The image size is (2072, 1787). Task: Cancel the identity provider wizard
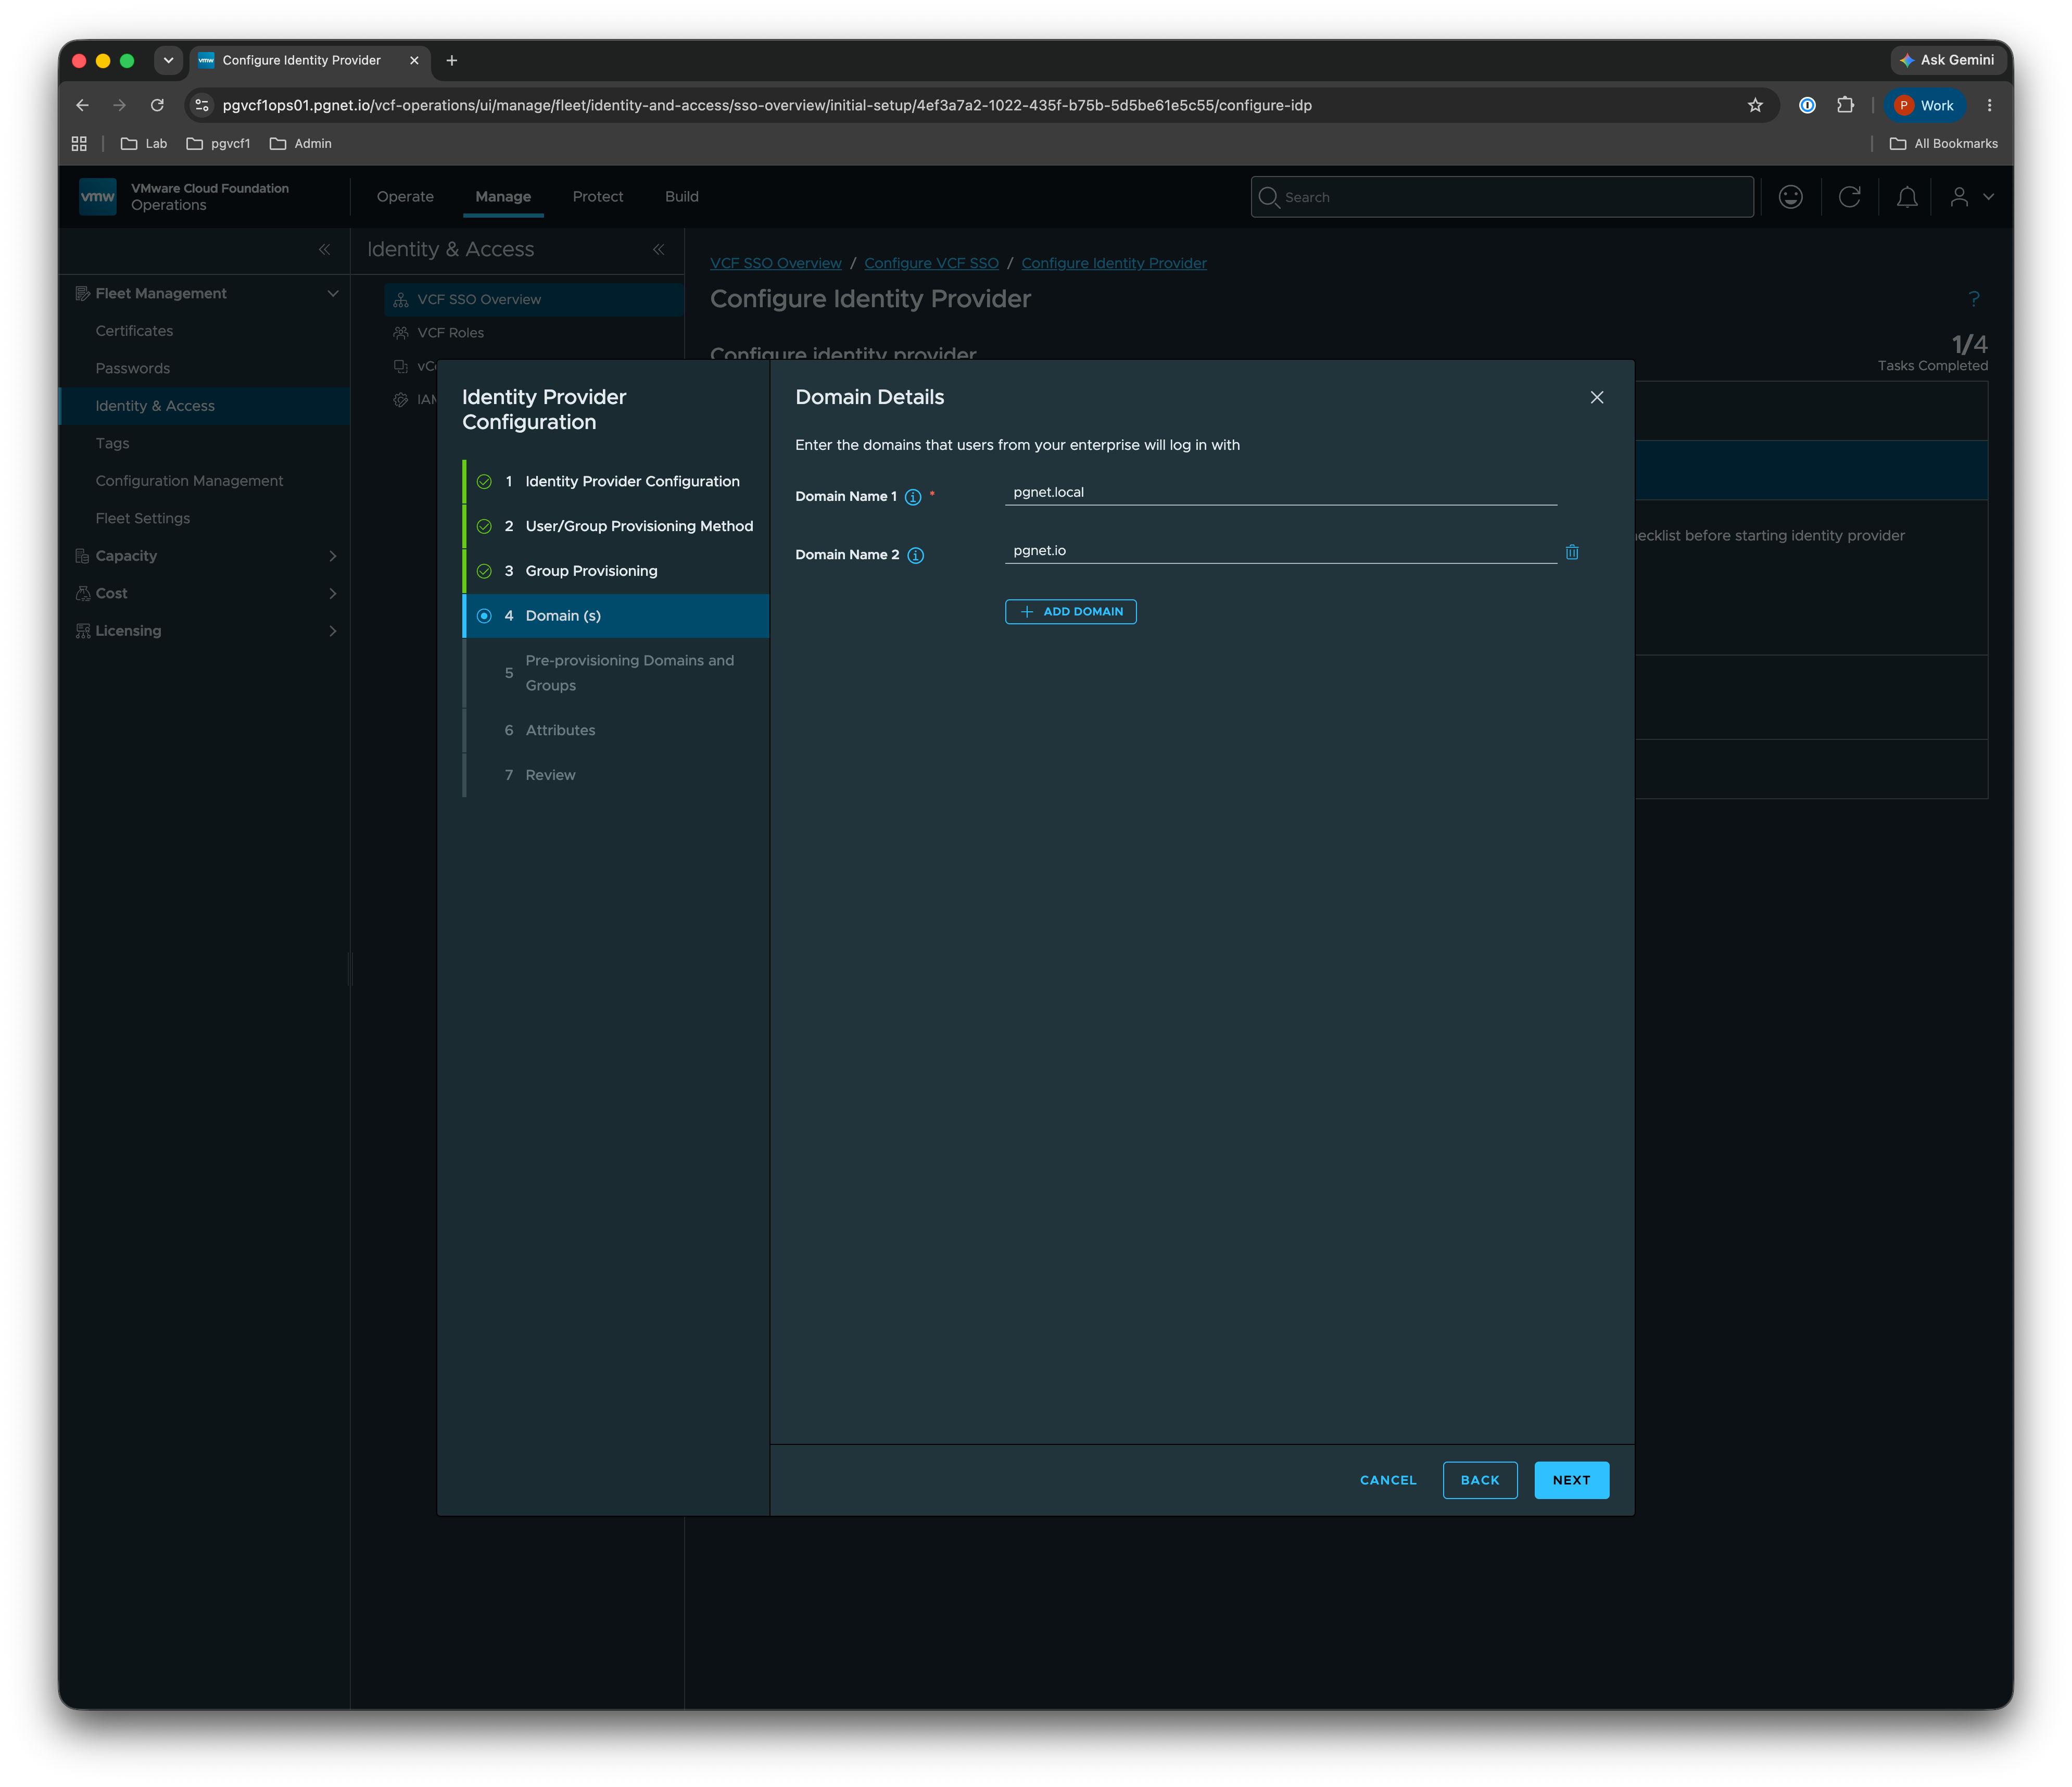pos(1388,1479)
